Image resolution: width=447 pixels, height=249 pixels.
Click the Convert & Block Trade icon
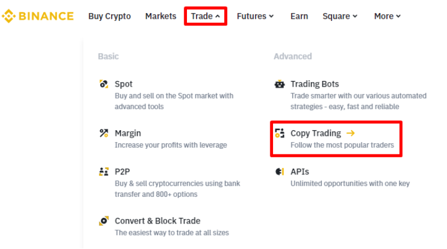(x=104, y=221)
